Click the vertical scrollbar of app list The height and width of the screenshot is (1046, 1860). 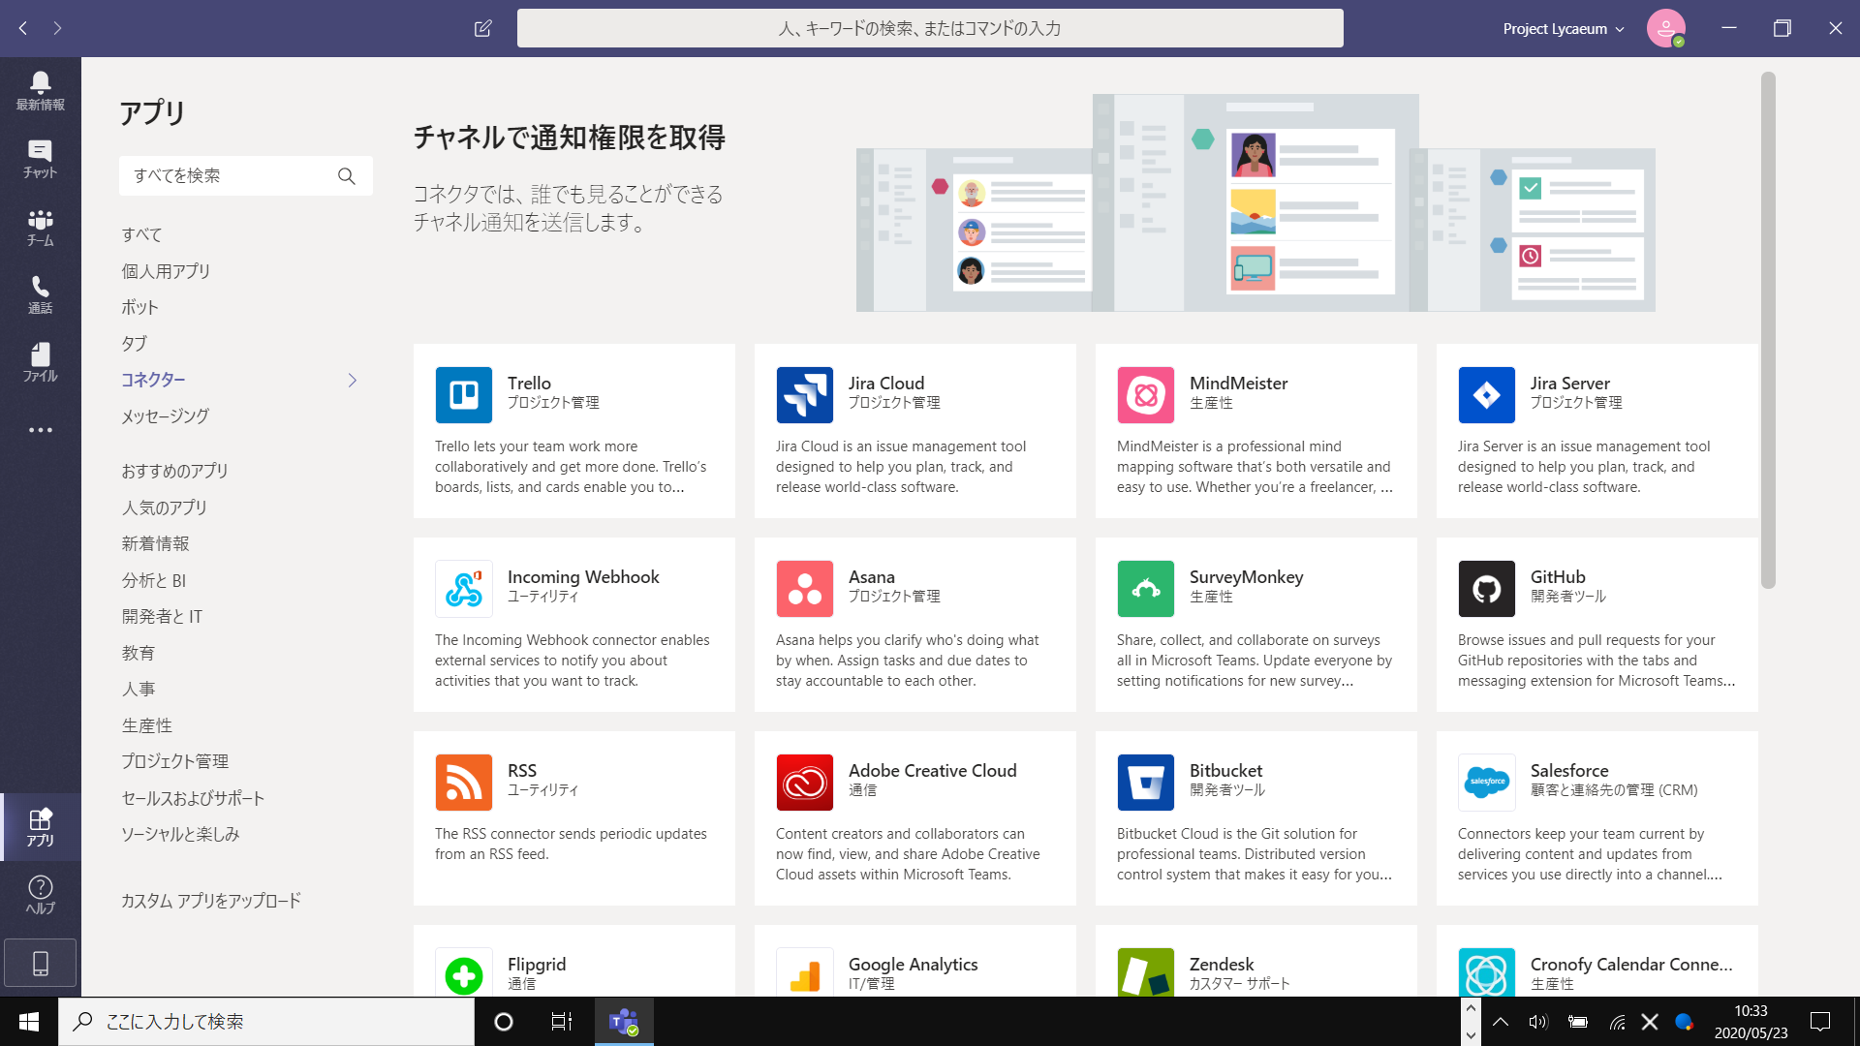click(x=1768, y=329)
